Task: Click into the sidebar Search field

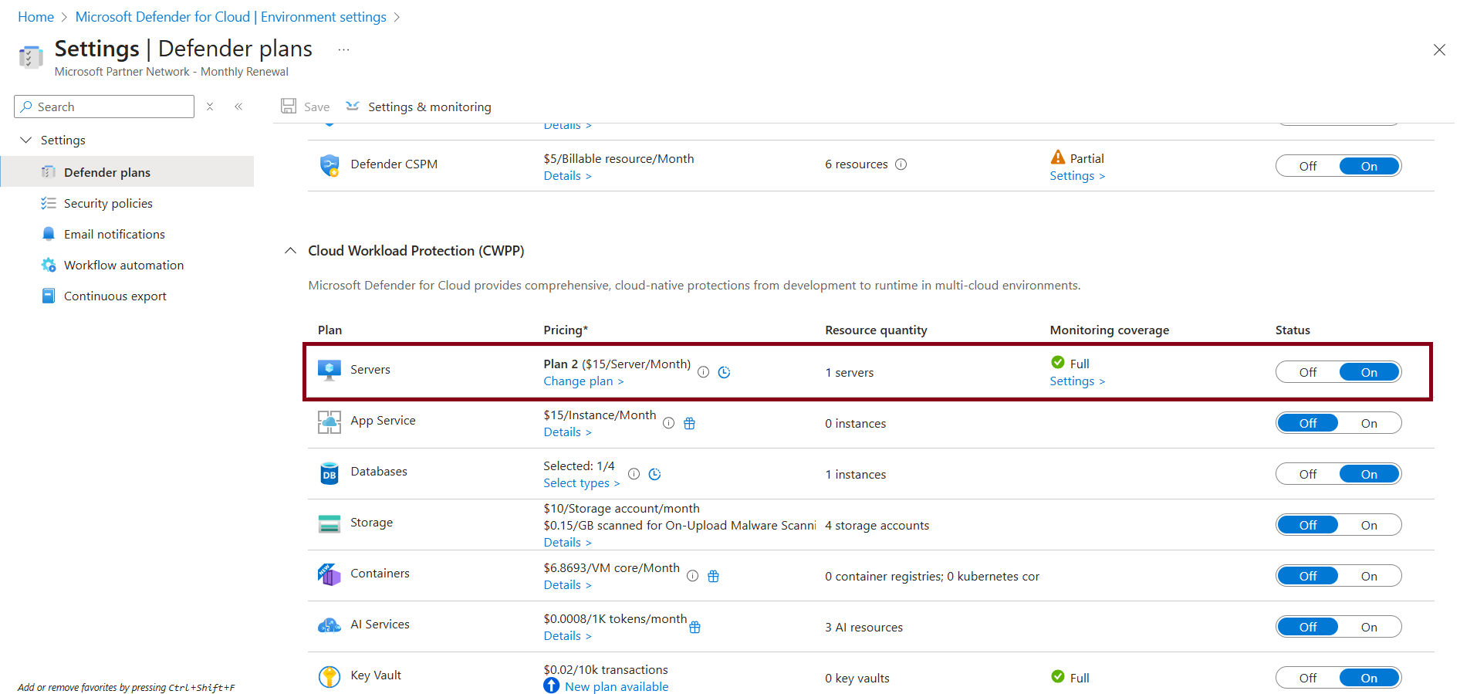Action: pos(104,107)
